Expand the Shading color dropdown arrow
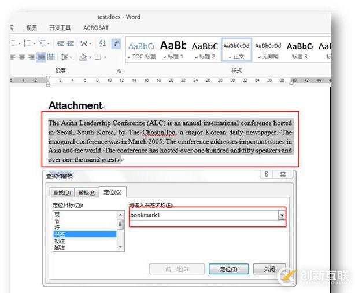The height and width of the screenshot is (293, 355). click(x=90, y=57)
